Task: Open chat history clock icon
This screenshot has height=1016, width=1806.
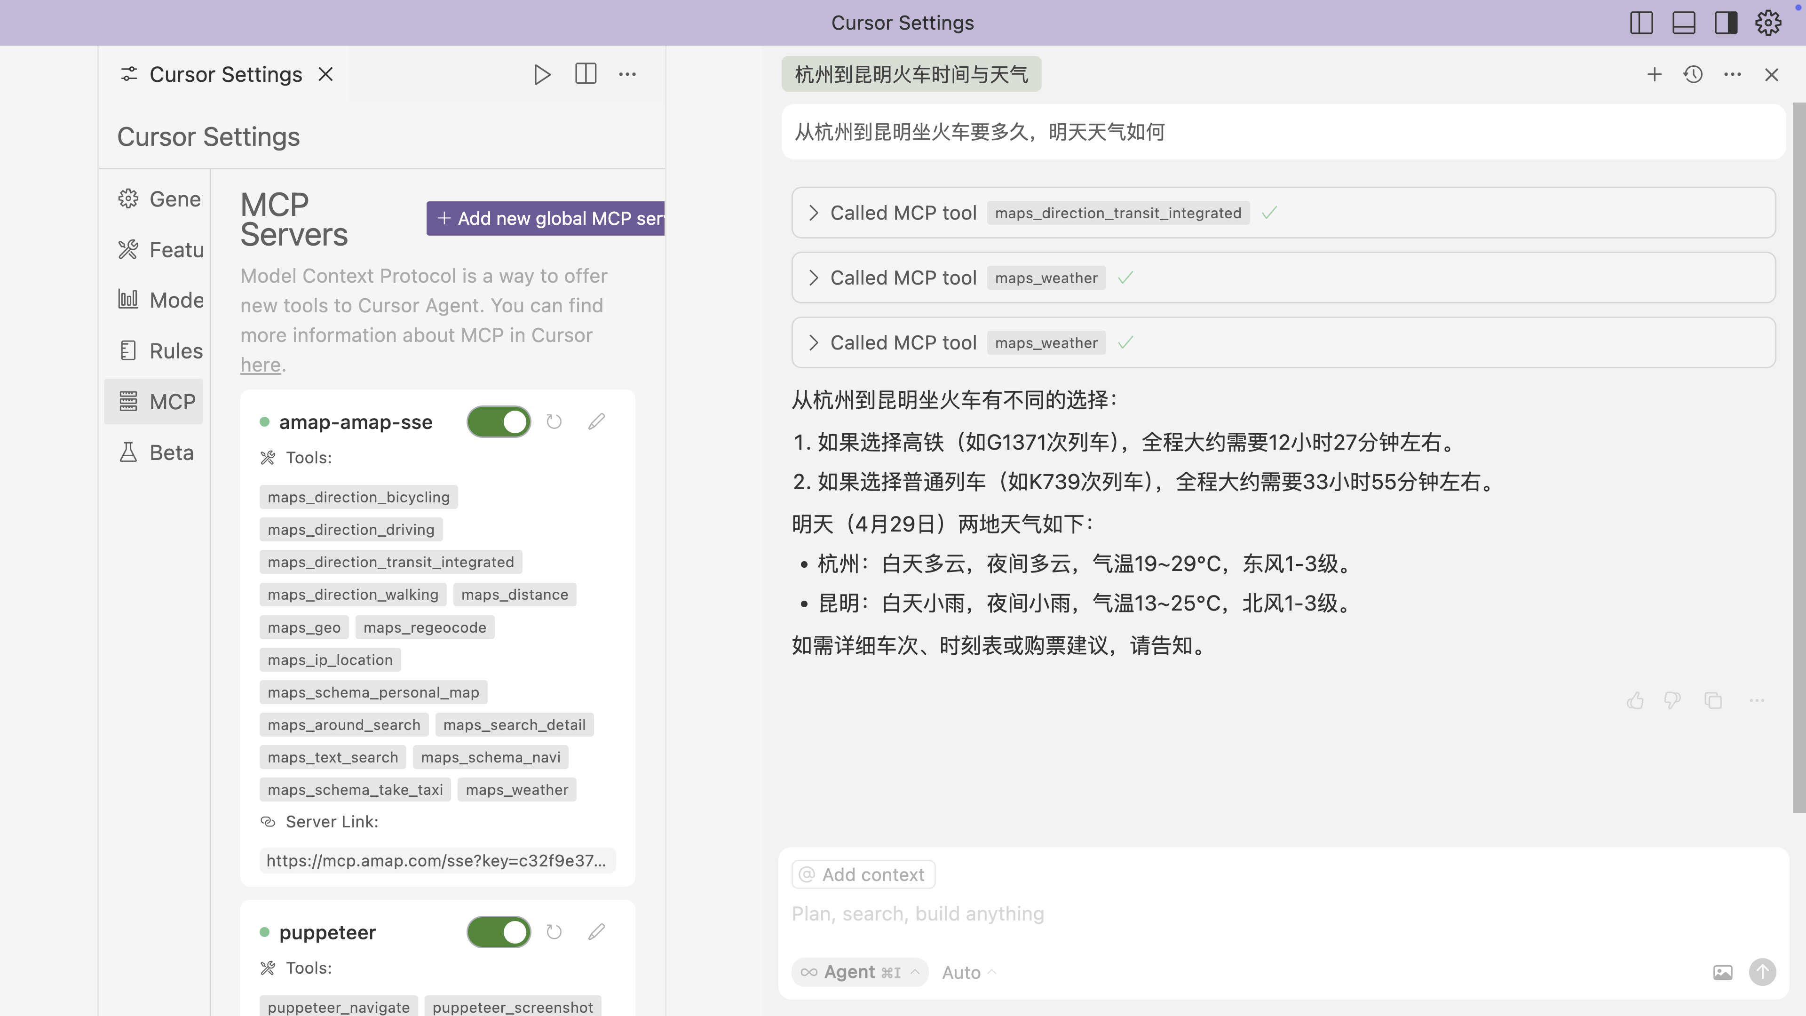Action: pos(1693,74)
